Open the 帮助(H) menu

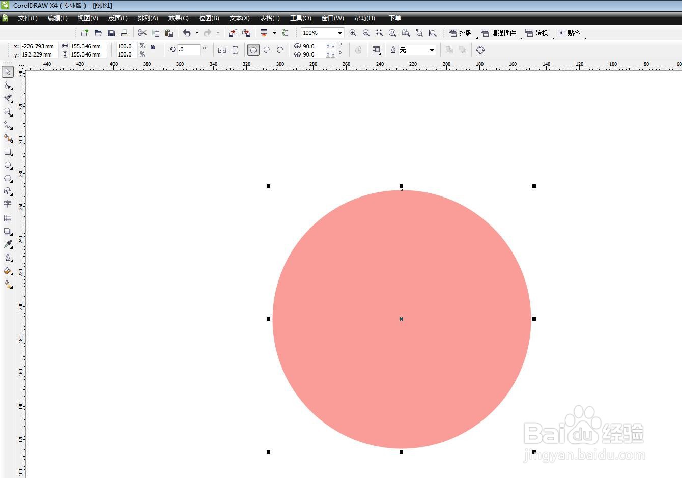(364, 18)
